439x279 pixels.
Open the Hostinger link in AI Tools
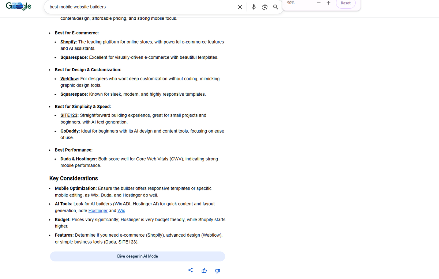tap(98, 211)
